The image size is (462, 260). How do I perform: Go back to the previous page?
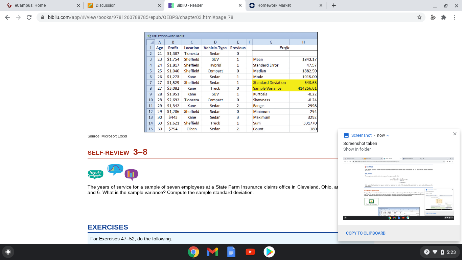coord(7,17)
